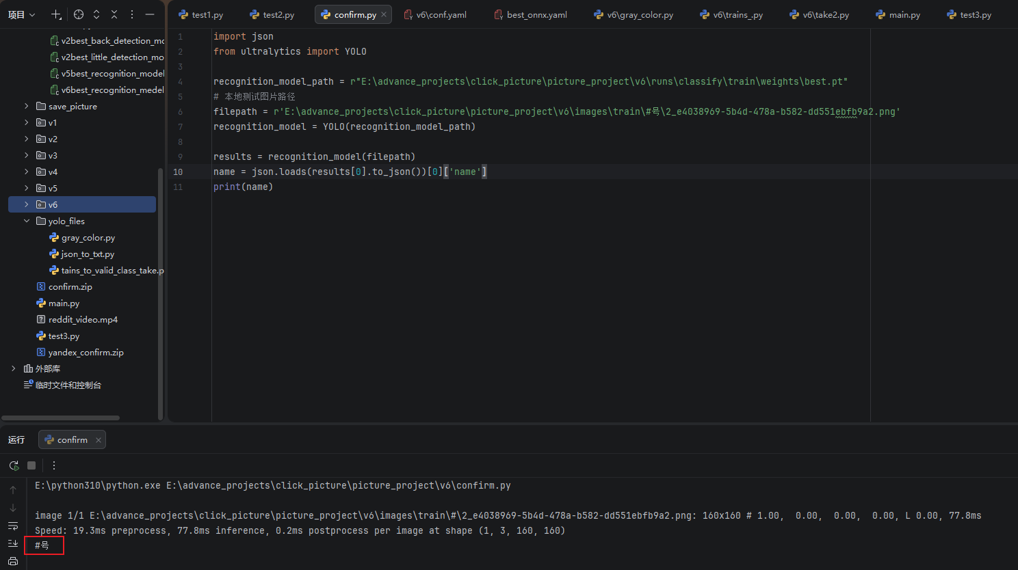1018x570 pixels.
Task: Expand the v6 folder
Action: 27,204
